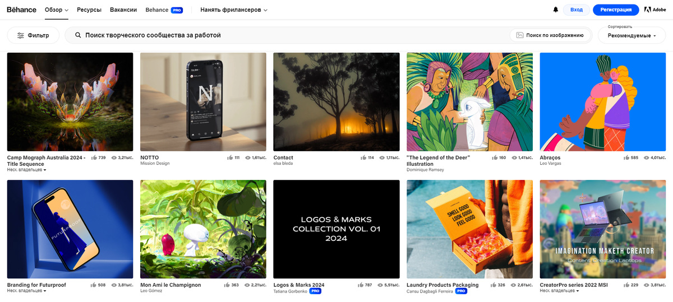Open the Рекомендуемые sort dropdown
Image resolution: width=673 pixels, height=302 pixels.
coord(632,35)
